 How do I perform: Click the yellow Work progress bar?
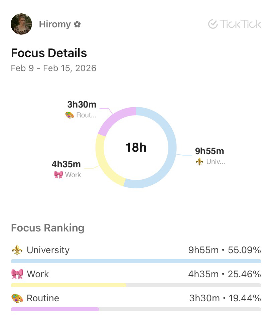69,285
